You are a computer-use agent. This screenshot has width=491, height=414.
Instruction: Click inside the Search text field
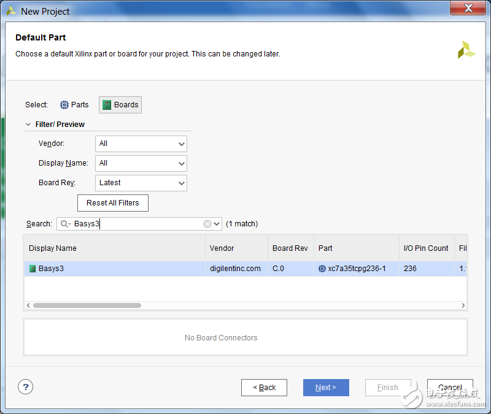[x=135, y=224]
